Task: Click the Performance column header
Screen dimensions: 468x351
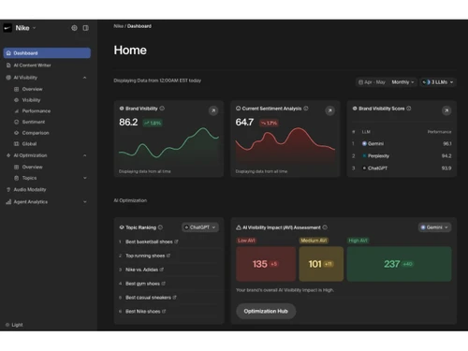Action: (x=439, y=132)
